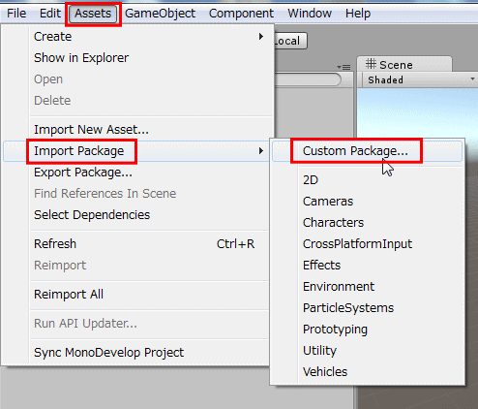Viewport: 478px width, 409px height.
Task: Open the Assets menu
Action: click(x=93, y=14)
